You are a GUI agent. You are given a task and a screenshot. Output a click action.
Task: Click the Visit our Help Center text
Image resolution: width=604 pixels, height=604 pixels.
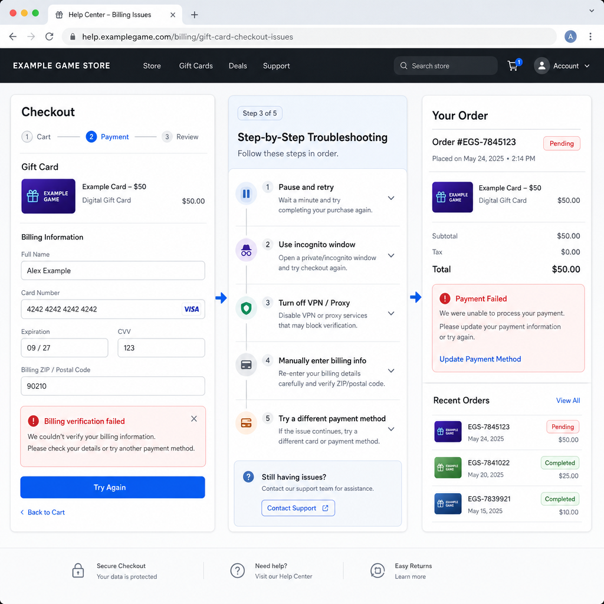(284, 576)
